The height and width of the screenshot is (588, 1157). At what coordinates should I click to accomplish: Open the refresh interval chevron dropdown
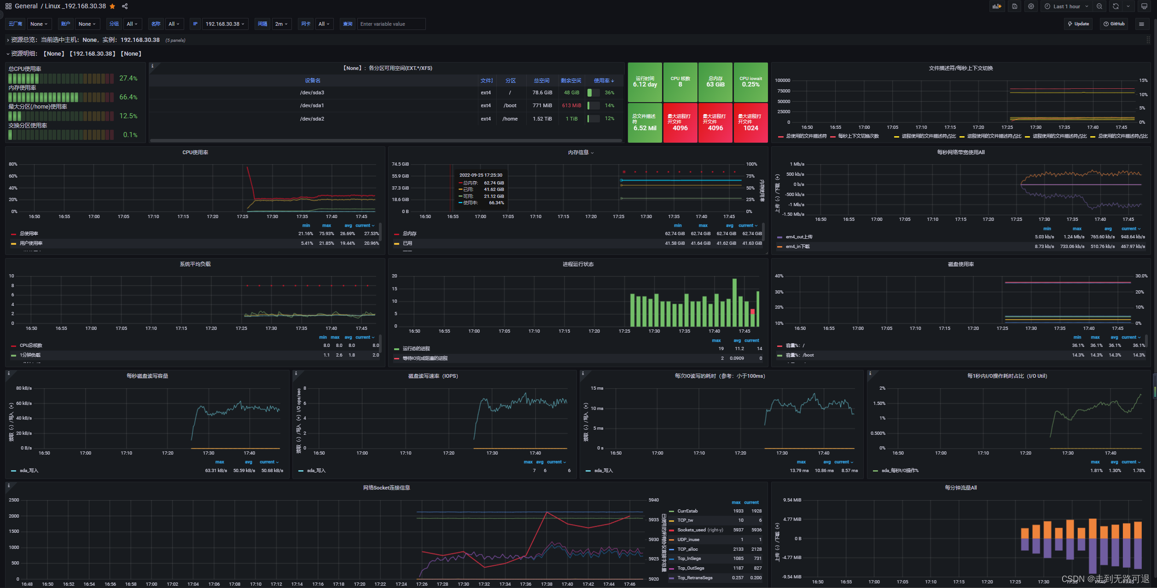coord(1128,6)
